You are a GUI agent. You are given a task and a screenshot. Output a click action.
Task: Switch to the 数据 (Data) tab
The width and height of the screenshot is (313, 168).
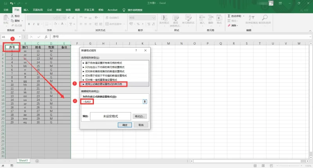click(x=59, y=10)
